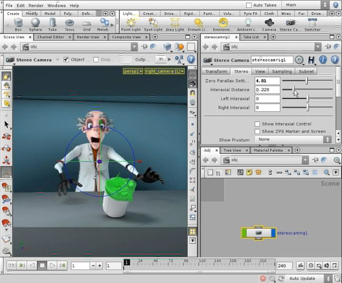Image resolution: width=342 pixels, height=283 pixels.
Task: Open the Render menu
Action: [36, 5]
